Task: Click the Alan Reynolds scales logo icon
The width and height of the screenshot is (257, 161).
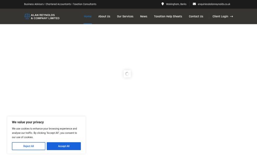Action: click(x=27, y=16)
